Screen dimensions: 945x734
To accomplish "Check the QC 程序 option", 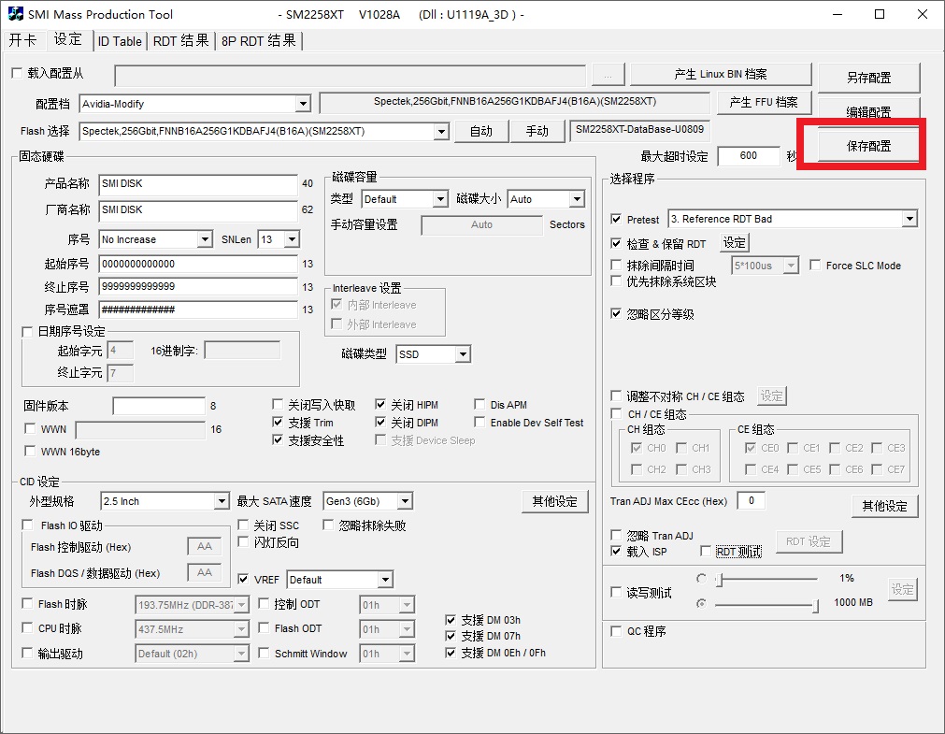I will (616, 632).
